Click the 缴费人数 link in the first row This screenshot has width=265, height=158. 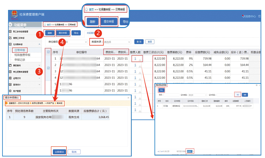[x=135, y=59]
